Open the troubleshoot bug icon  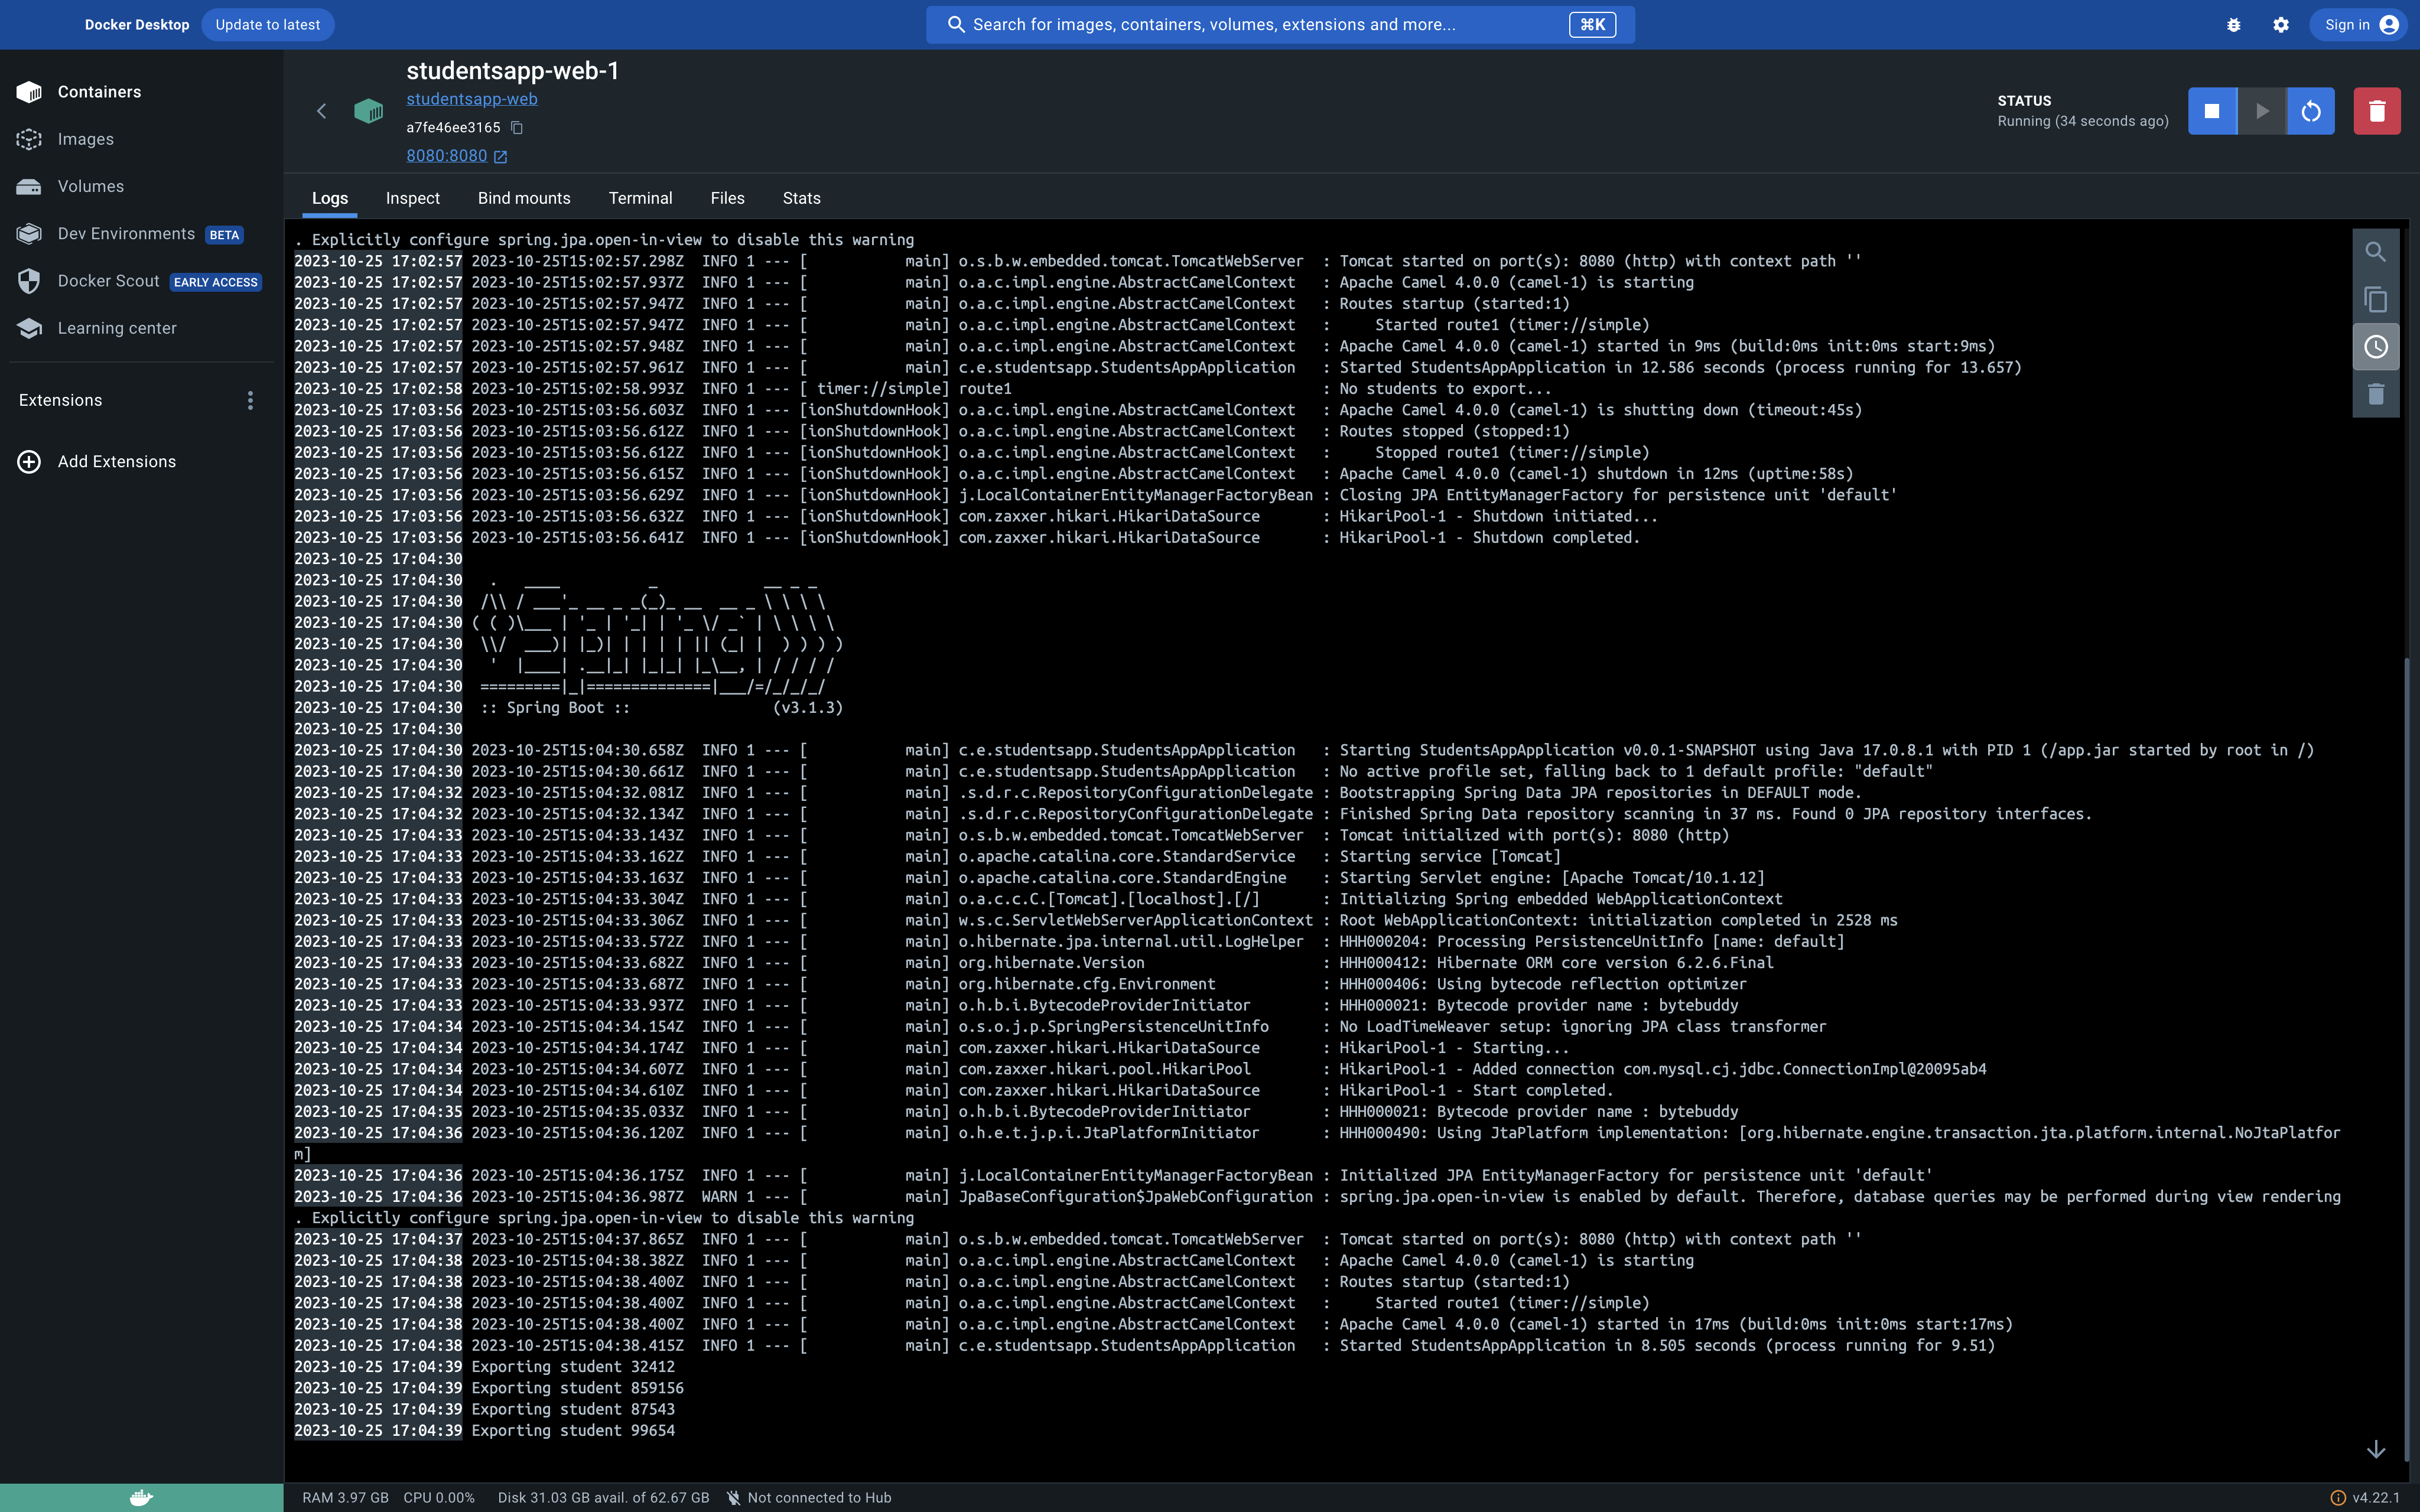tap(2233, 25)
